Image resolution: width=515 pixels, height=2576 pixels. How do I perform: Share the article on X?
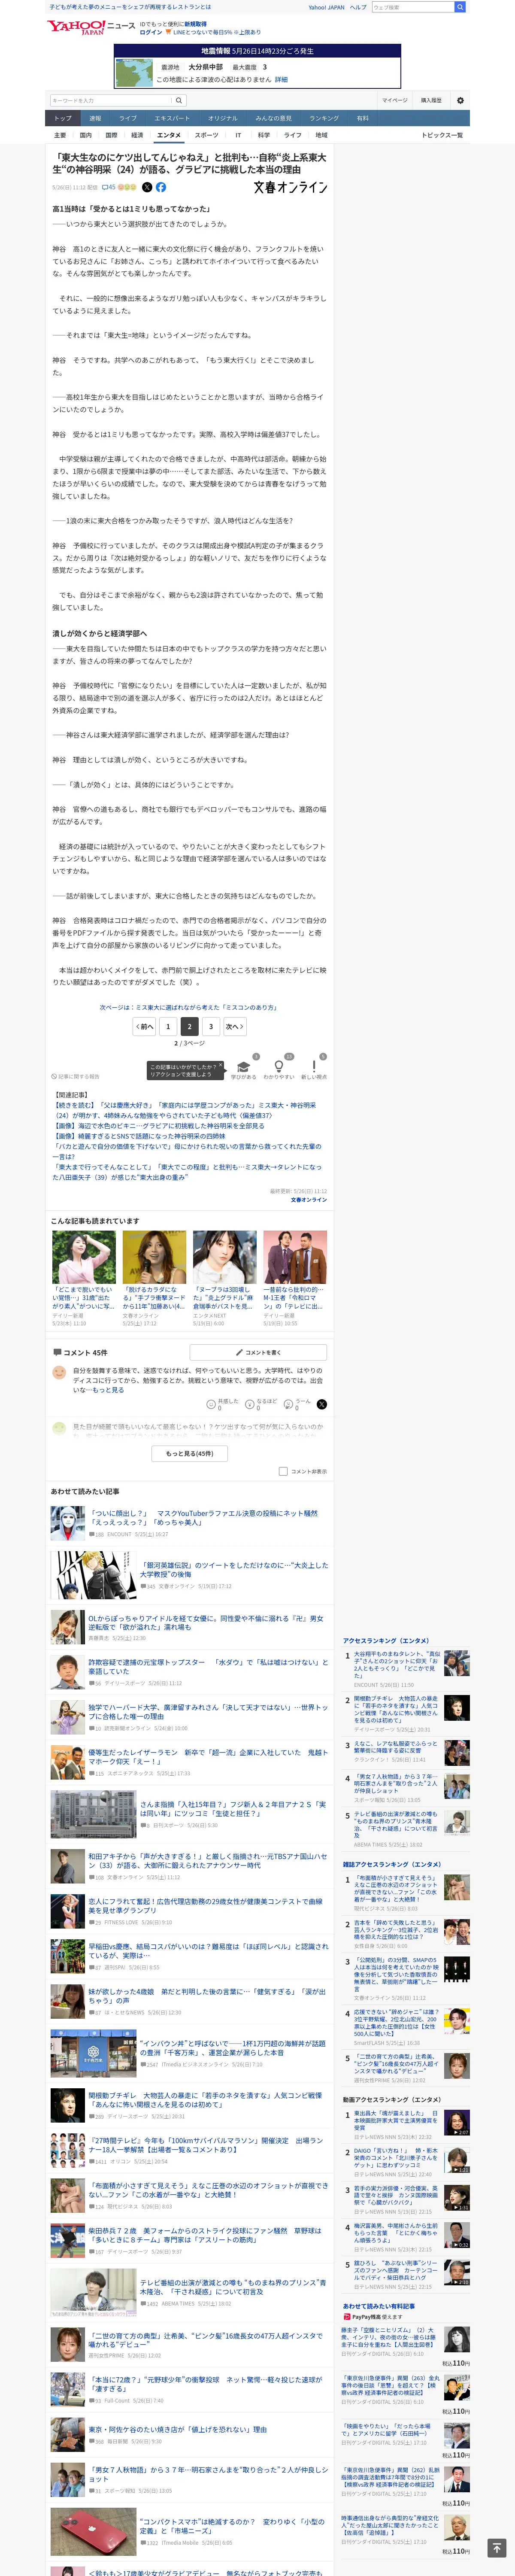(x=147, y=187)
